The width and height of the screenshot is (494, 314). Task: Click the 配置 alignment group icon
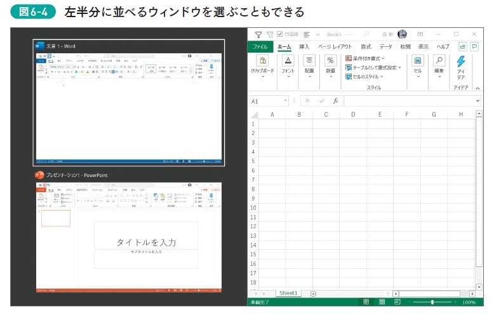tap(309, 60)
